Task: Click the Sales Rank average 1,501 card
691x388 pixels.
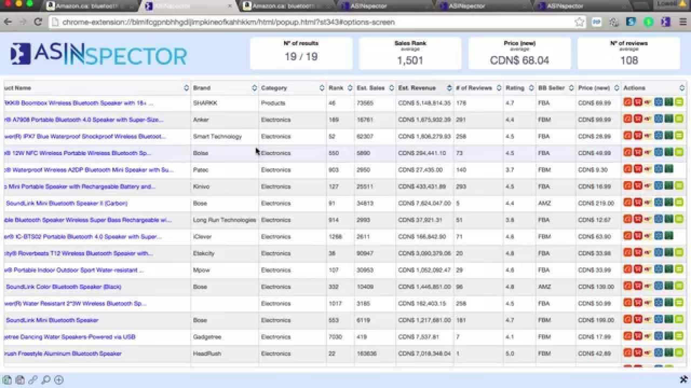Action: click(410, 53)
